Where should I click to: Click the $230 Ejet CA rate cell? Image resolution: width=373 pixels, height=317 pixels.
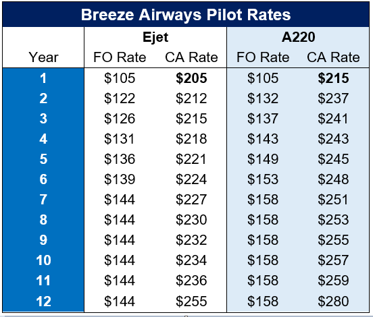point(191,220)
